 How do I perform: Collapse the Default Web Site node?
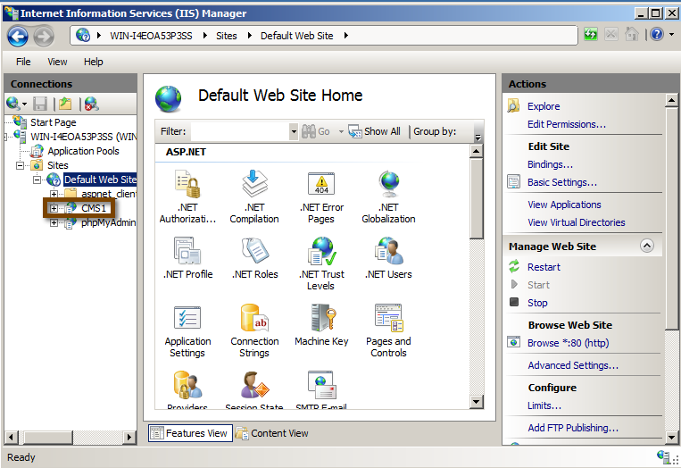pyautogui.click(x=37, y=180)
